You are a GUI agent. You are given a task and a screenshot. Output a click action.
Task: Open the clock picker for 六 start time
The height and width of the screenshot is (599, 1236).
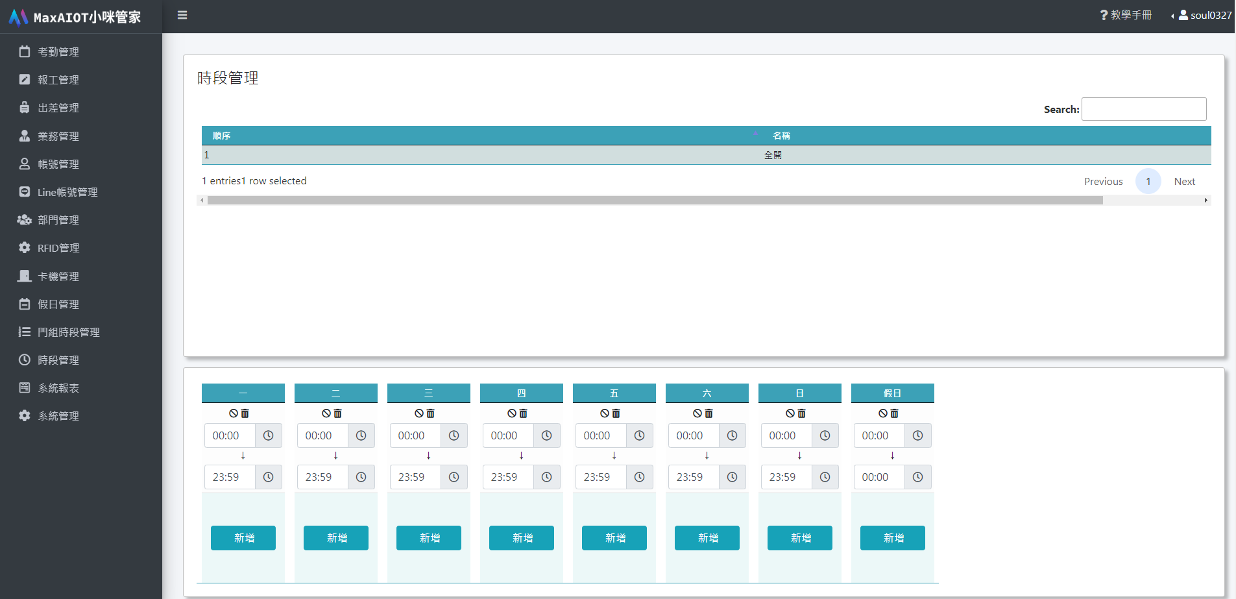click(x=733, y=435)
